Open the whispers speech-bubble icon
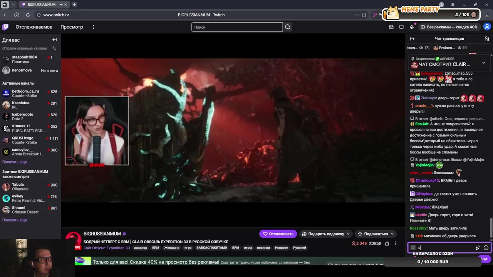The image size is (493, 277). point(401,27)
